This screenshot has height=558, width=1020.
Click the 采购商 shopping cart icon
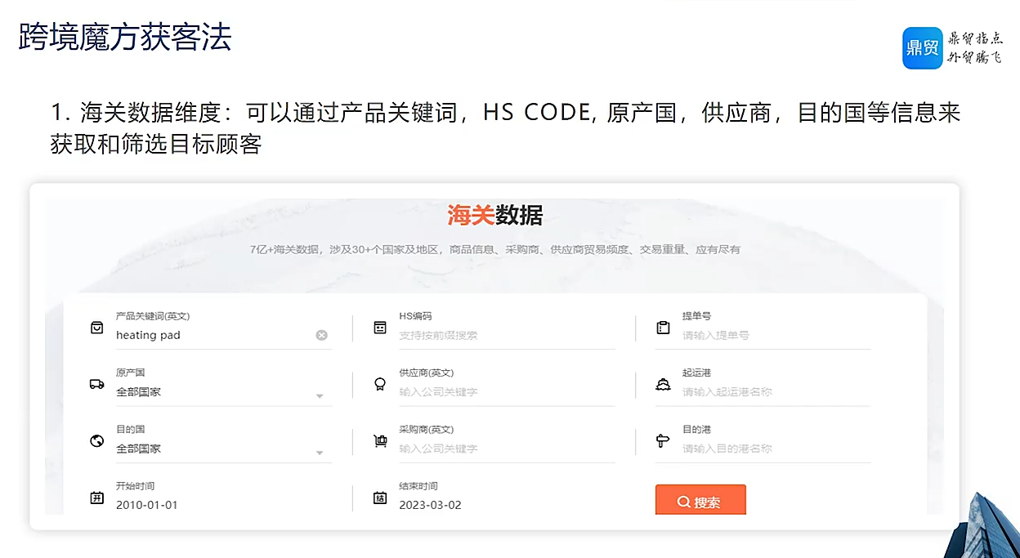point(380,441)
